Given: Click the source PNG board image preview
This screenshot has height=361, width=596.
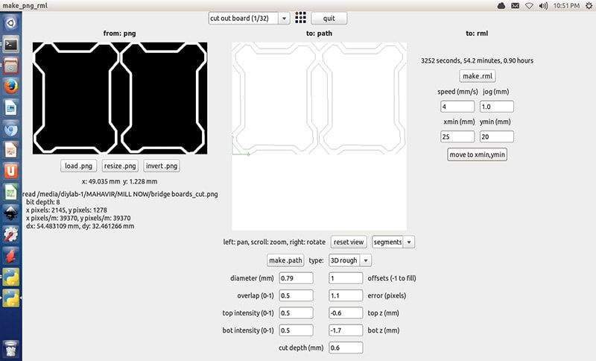Looking at the screenshot, I should click(120, 98).
